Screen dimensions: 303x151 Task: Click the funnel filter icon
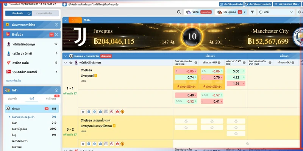[x=252, y=12]
